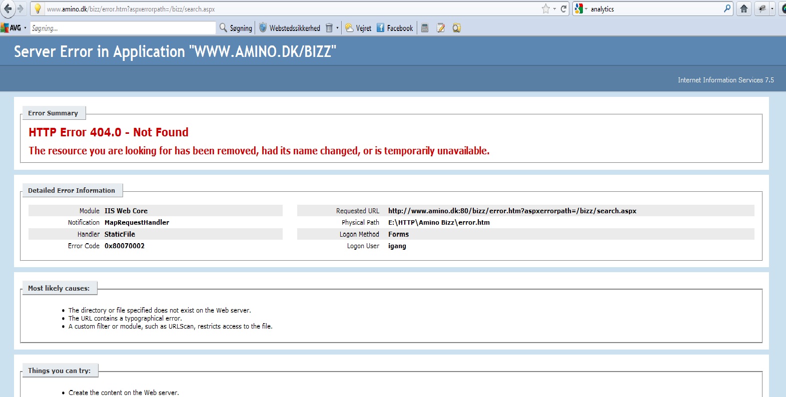Open the AVG toolbar dropdown menu
Screen dimensions: 786x397
[25, 28]
